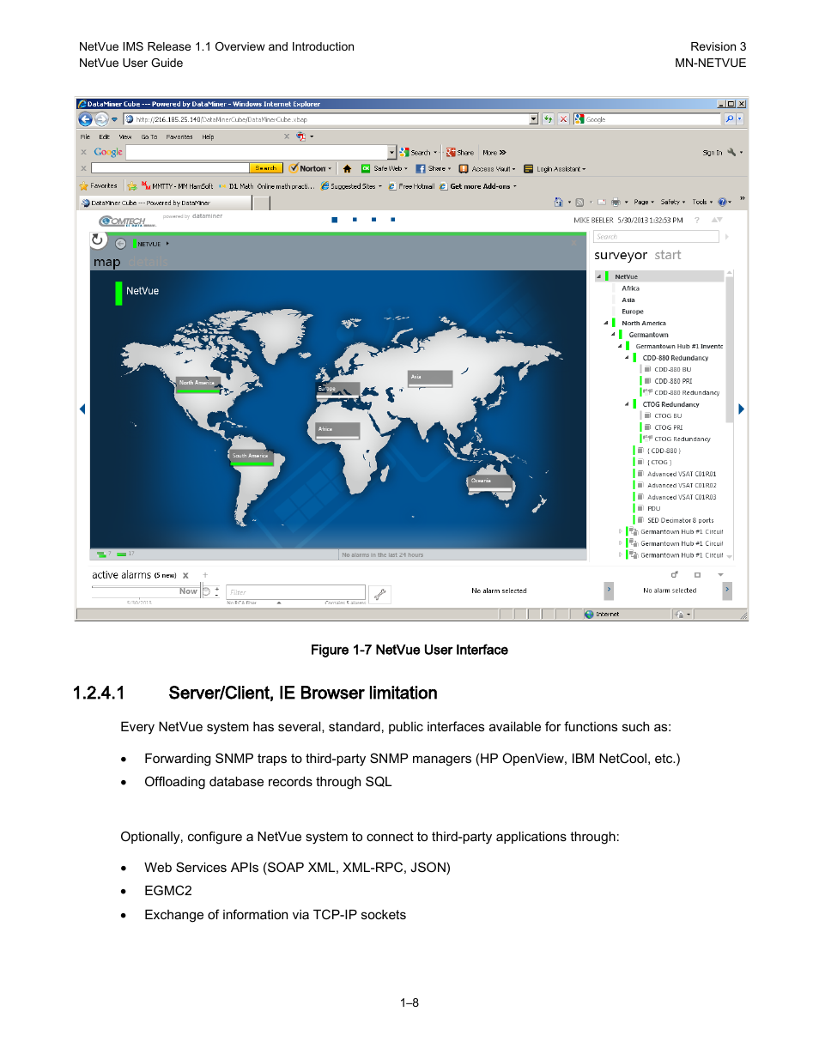
Task: Open the Page dropdown in IE command bar
Action: pos(644,203)
